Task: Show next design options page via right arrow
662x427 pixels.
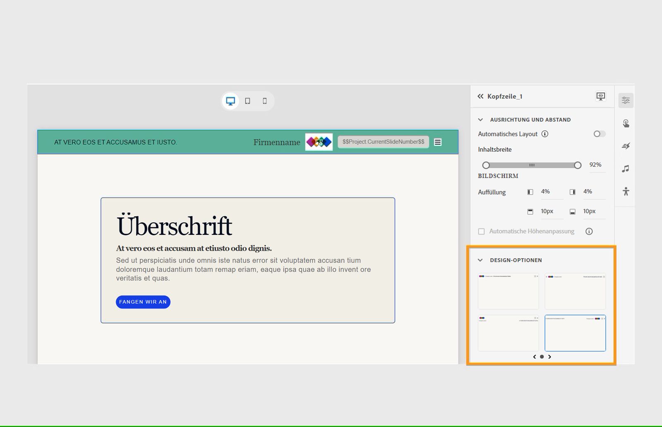Action: pyautogui.click(x=550, y=356)
